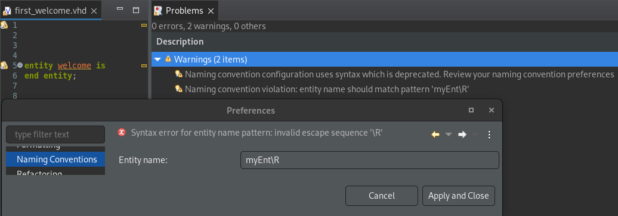
Task: Focus the 'type filter text' field
Action: click(55, 134)
